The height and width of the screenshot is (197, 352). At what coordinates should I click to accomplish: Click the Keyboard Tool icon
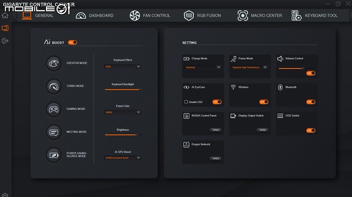pyautogui.click(x=296, y=16)
